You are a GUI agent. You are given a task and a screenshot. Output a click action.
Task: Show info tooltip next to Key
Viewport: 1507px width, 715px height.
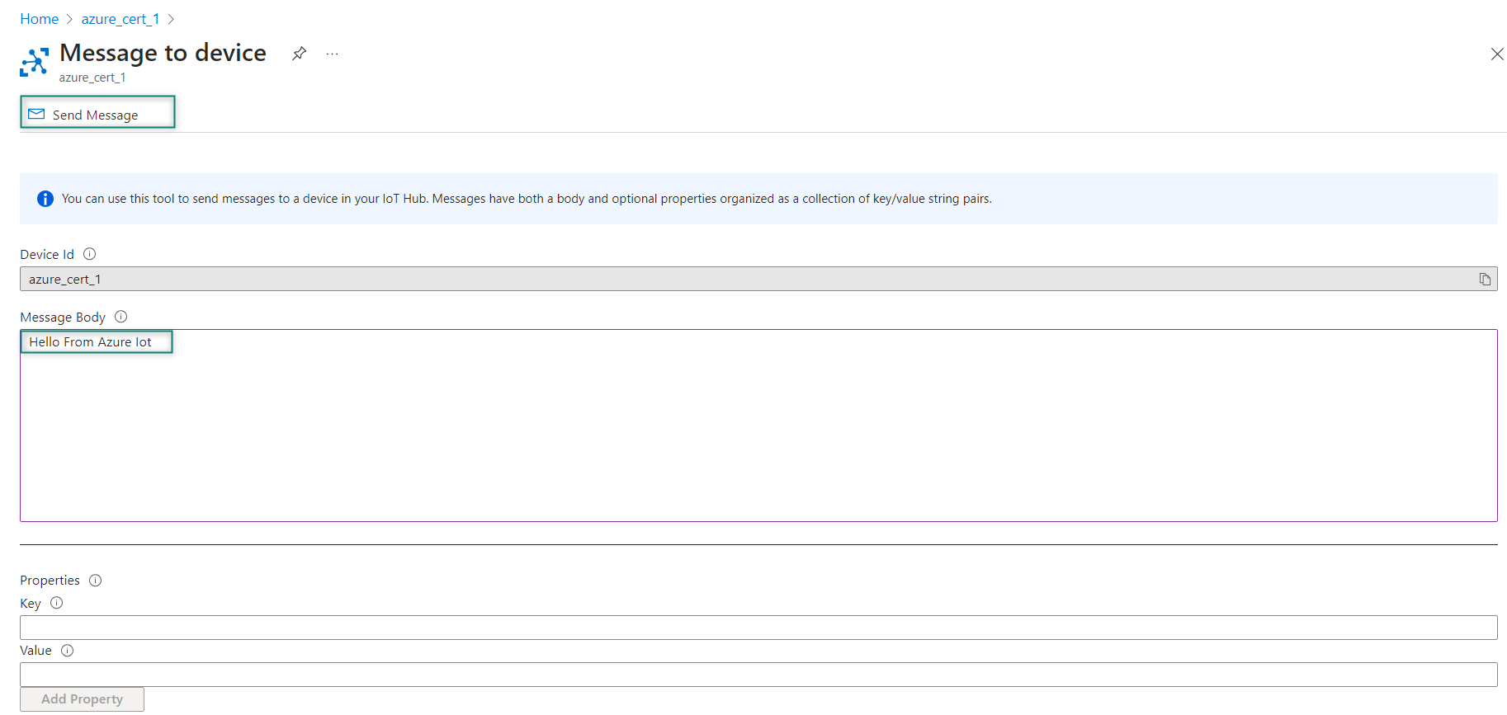click(57, 603)
